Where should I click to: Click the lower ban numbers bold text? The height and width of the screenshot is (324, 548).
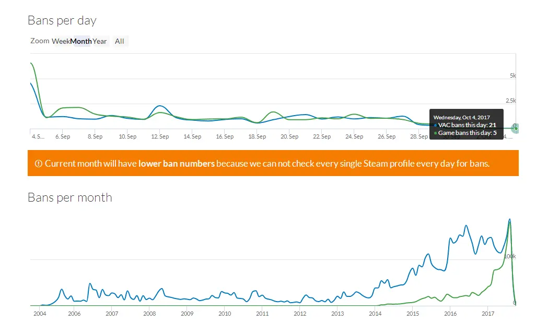tap(177, 164)
